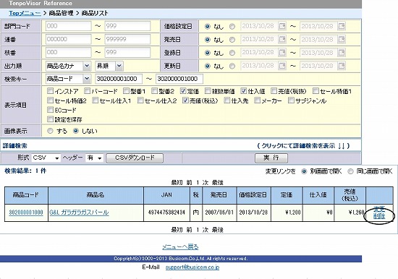Click JAN value 4974475382434
The image size is (398, 279).
[166, 213]
